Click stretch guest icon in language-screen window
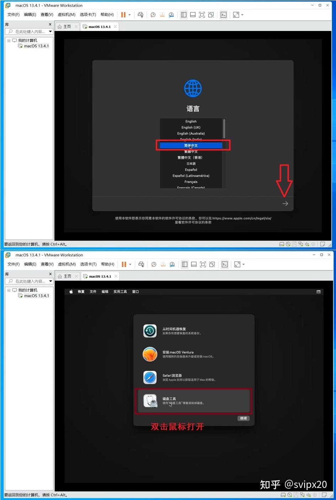This screenshot has height=500, width=336. 236,15
